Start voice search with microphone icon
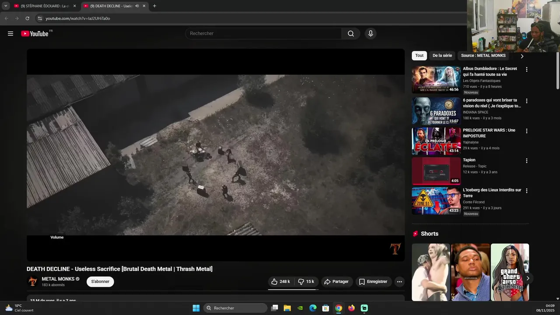Viewport: 560px width, 315px height. pyautogui.click(x=371, y=34)
